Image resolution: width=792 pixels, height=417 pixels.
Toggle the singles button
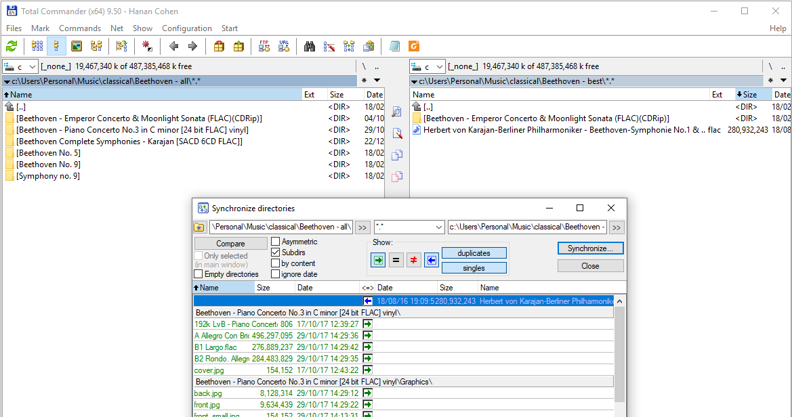(474, 268)
